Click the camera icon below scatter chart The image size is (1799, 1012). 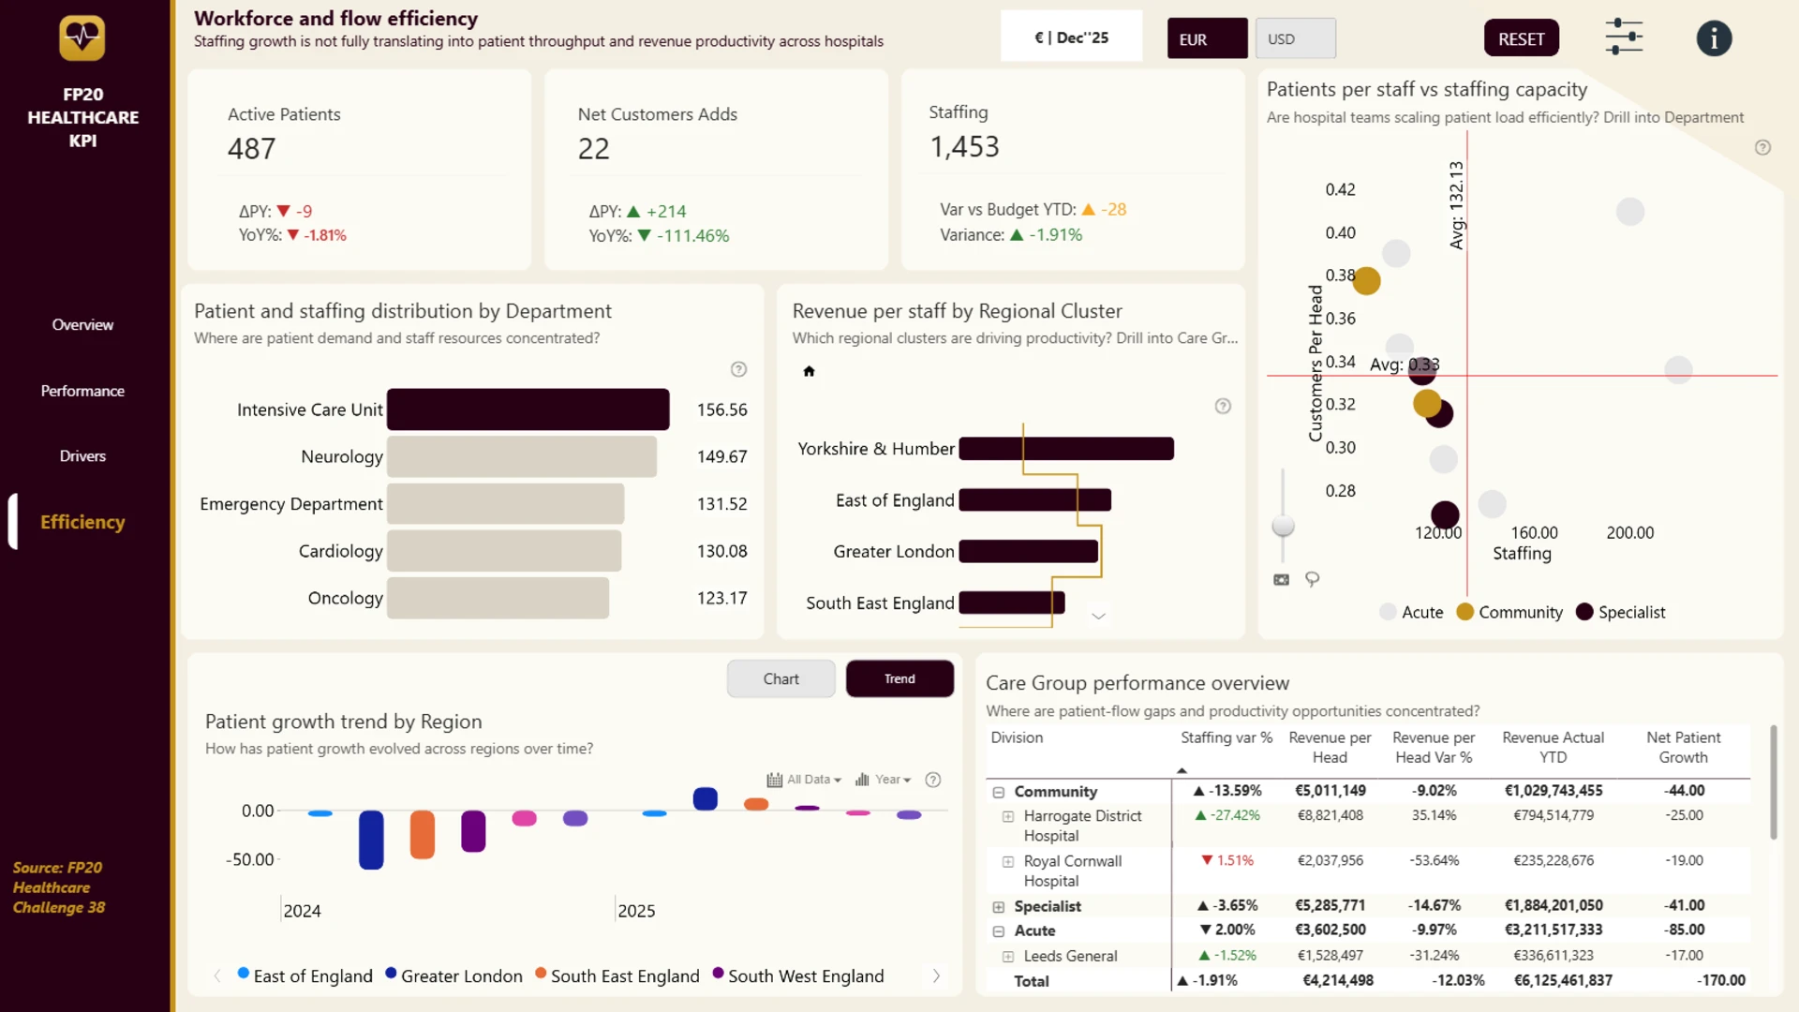pyautogui.click(x=1281, y=580)
